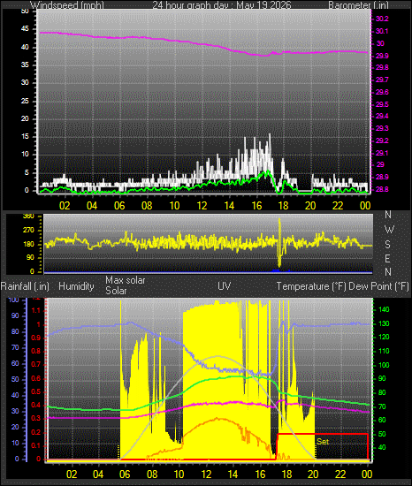Click the Barometer (.in) axis title
The height and width of the screenshot is (486, 412).
click(x=358, y=5)
